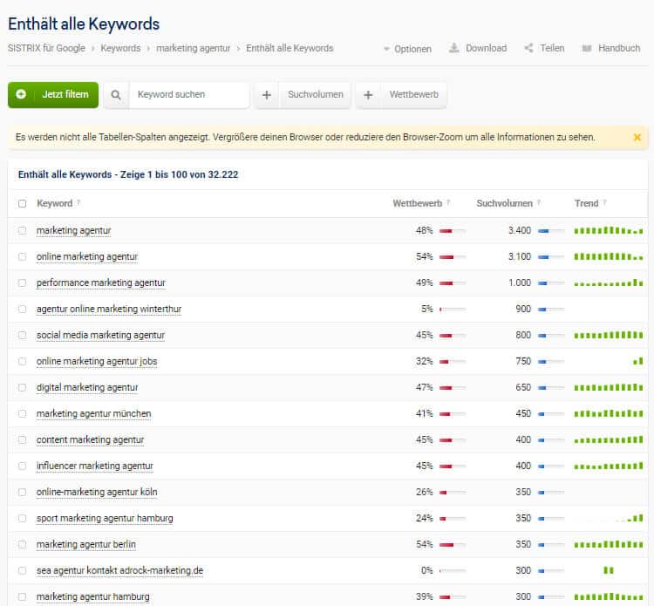654x606 pixels.
Task: Click the white plus icon on Jetzt filtern
Action: click(21, 94)
